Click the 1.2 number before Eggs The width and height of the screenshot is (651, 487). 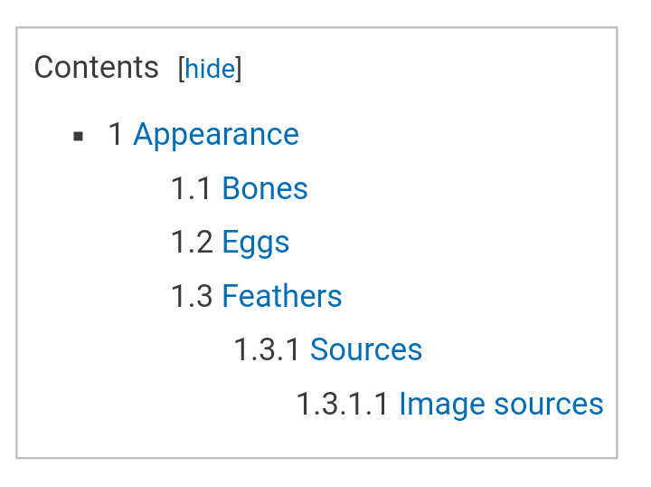click(193, 243)
